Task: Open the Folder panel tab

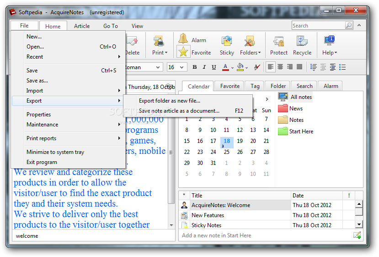Action: pyautogui.click(x=278, y=86)
